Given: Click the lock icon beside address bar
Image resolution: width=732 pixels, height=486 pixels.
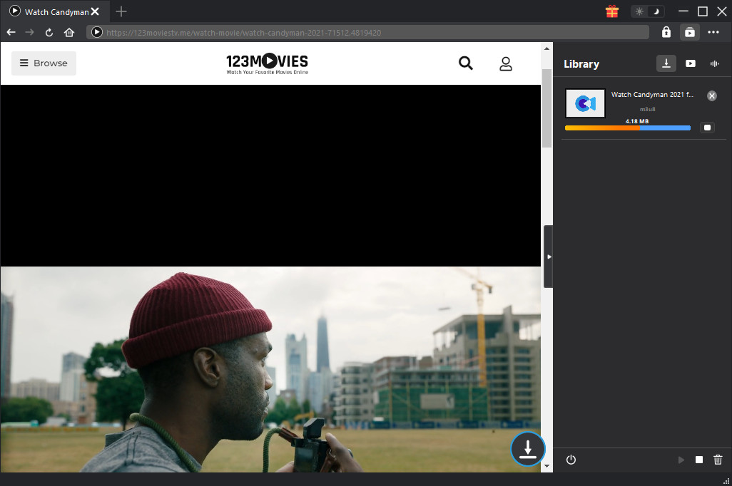Looking at the screenshot, I should [666, 32].
